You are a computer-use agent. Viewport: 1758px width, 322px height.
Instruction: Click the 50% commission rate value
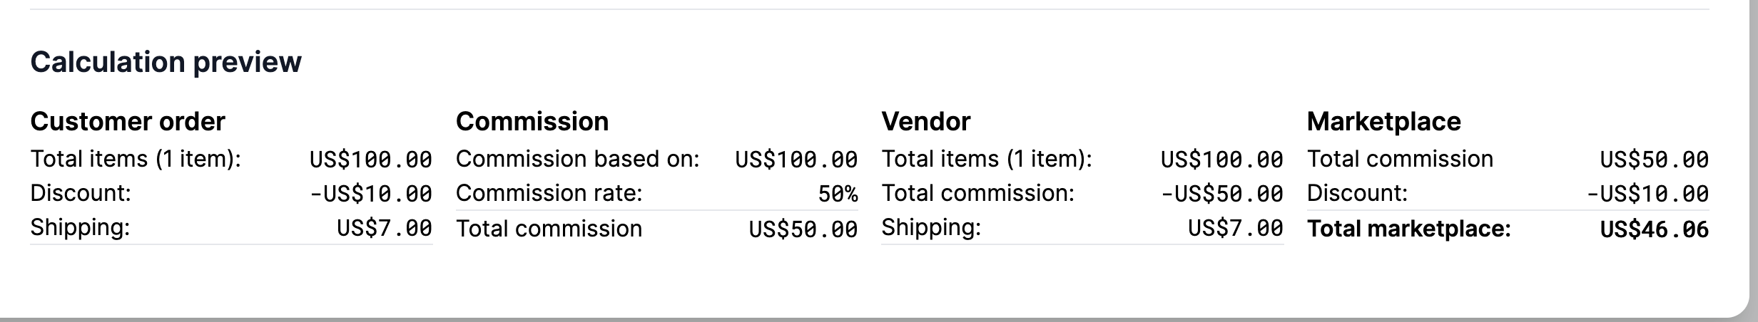[x=838, y=194]
